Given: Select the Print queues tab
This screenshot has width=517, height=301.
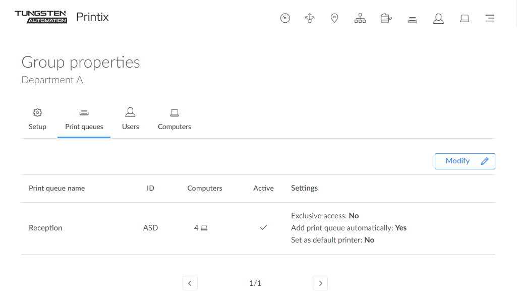Looking at the screenshot, I should pos(84,119).
